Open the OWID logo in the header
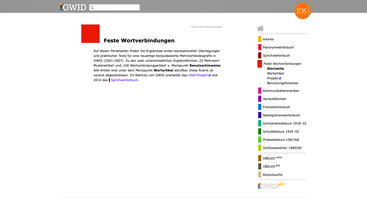 coord(73,7)
